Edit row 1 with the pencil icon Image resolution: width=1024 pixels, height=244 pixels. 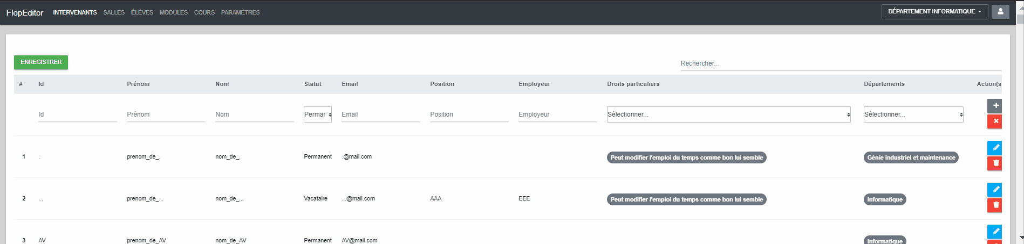click(x=995, y=147)
